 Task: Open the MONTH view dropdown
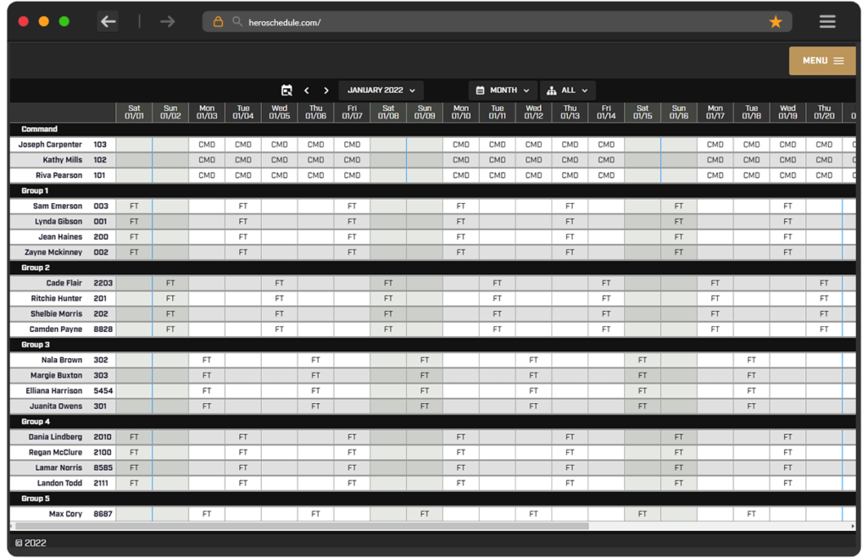pyautogui.click(x=503, y=90)
